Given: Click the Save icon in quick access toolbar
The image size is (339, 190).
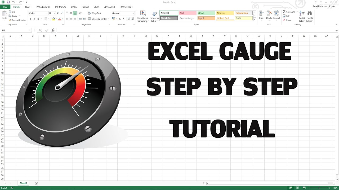Looking at the screenshot, I should tap(8, 2).
